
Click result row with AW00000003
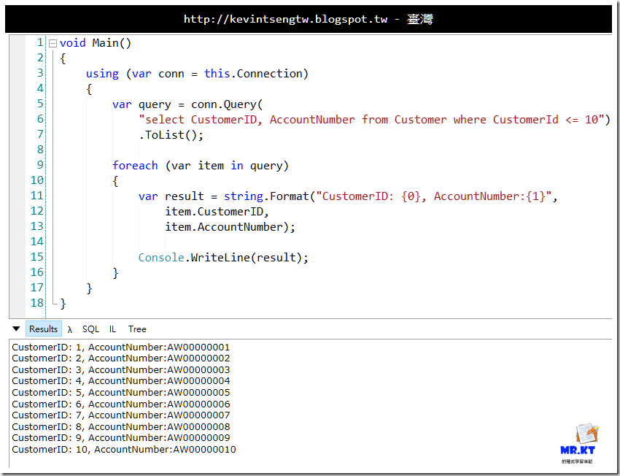tap(120, 370)
